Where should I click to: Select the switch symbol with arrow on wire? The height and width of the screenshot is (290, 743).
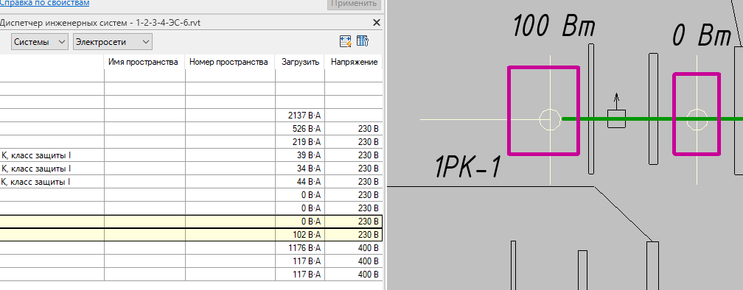tap(616, 110)
